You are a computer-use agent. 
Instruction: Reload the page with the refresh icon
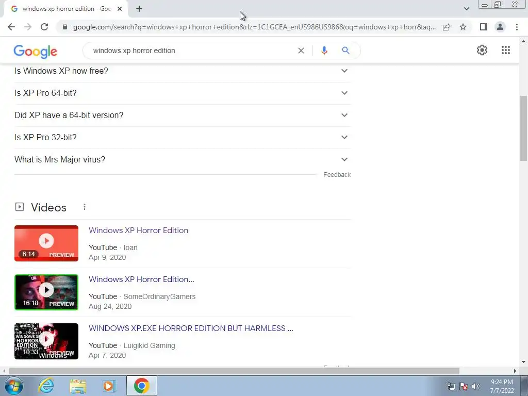point(44,27)
